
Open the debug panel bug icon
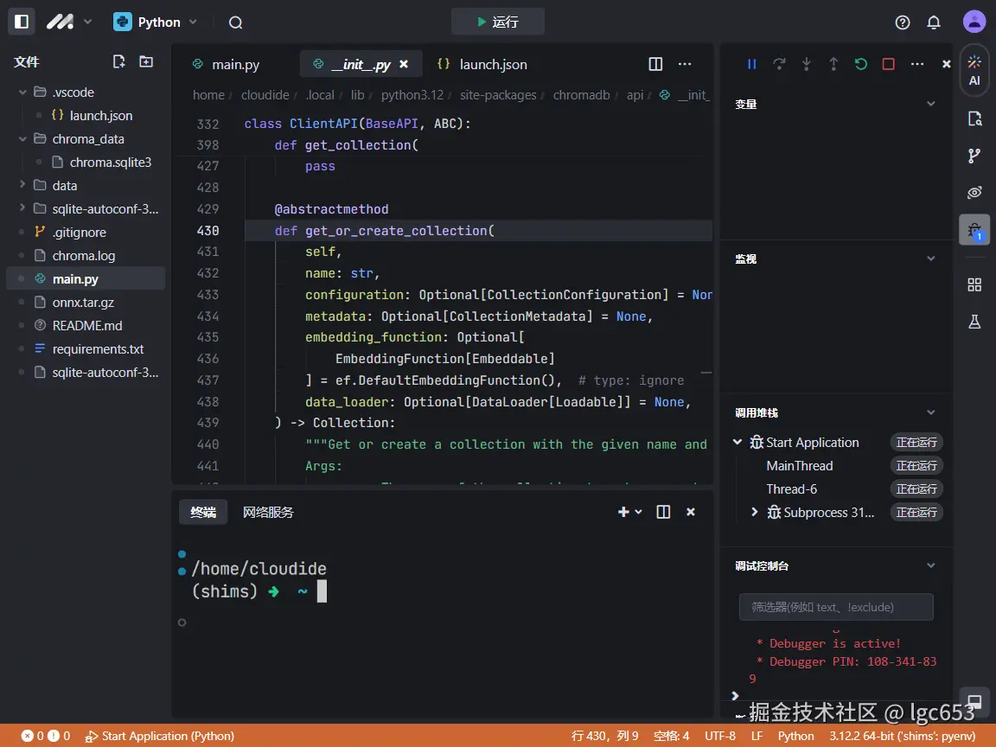[974, 230]
